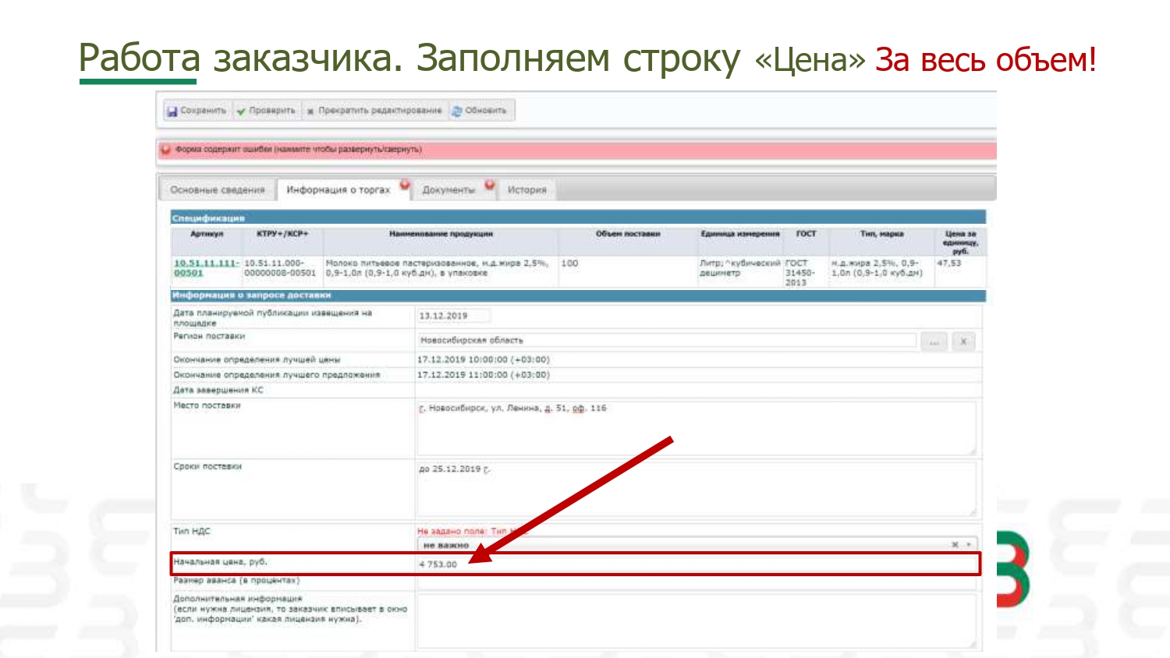Click the Сохранить (Save) toolbar button

197,111
